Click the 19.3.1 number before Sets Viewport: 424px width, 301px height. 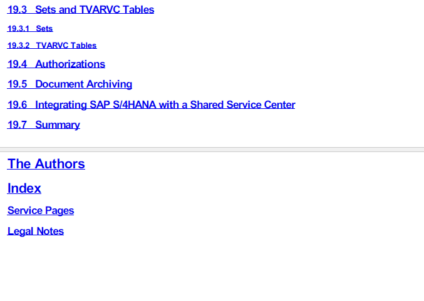click(x=18, y=28)
